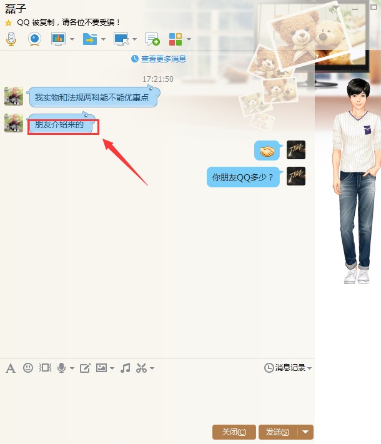Start a video call with webcam icon

click(34, 39)
